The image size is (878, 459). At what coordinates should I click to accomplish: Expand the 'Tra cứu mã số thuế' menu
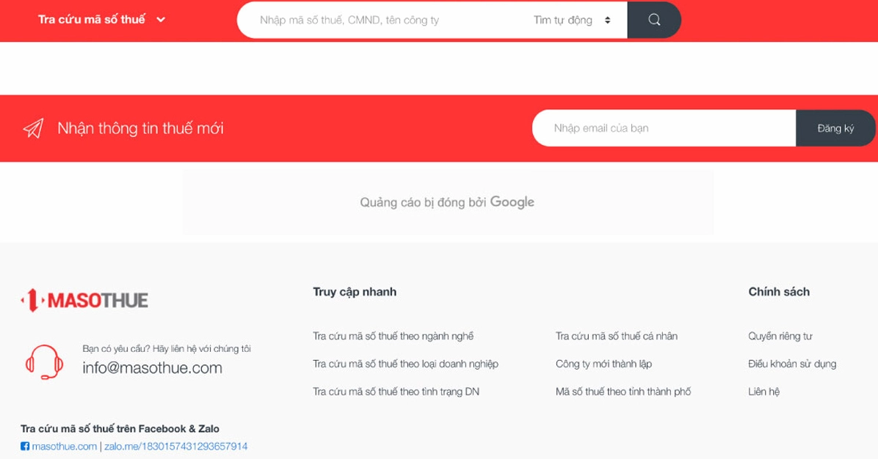click(x=102, y=20)
